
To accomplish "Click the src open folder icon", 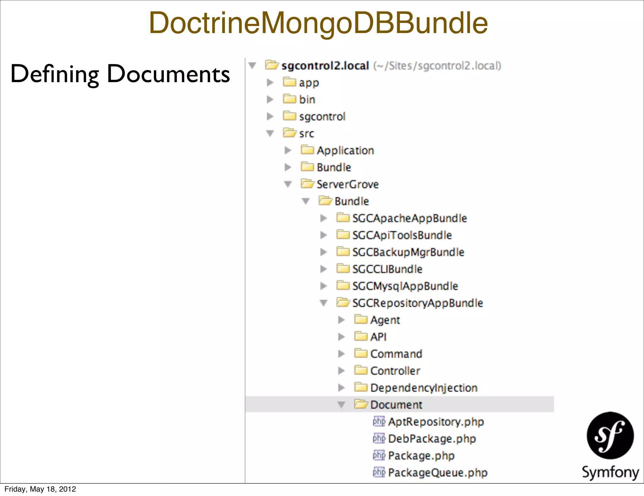I will pos(290,132).
